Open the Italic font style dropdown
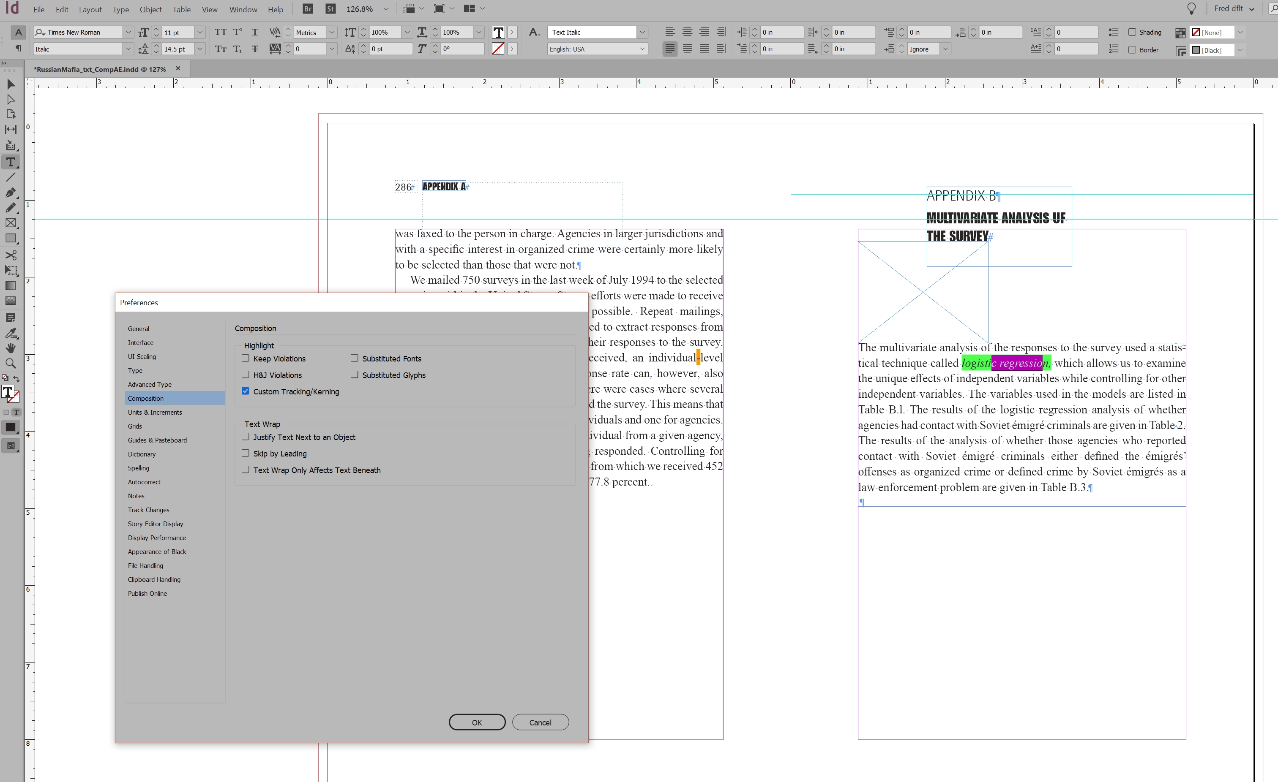 point(128,49)
